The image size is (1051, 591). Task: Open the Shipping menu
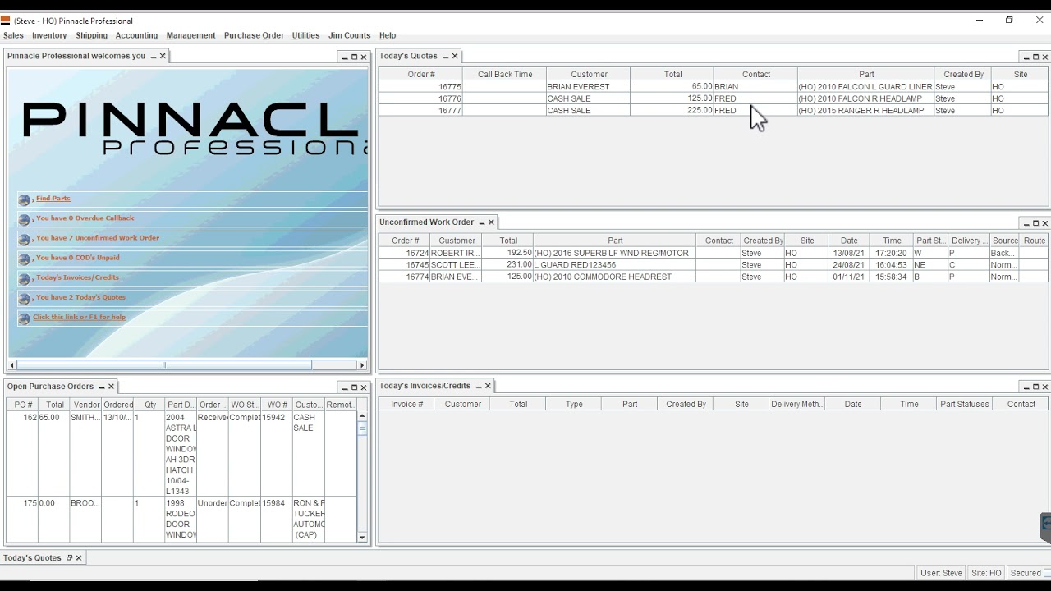click(x=91, y=35)
